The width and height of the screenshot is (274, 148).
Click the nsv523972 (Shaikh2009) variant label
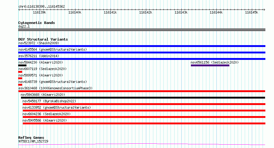[x=39, y=43]
